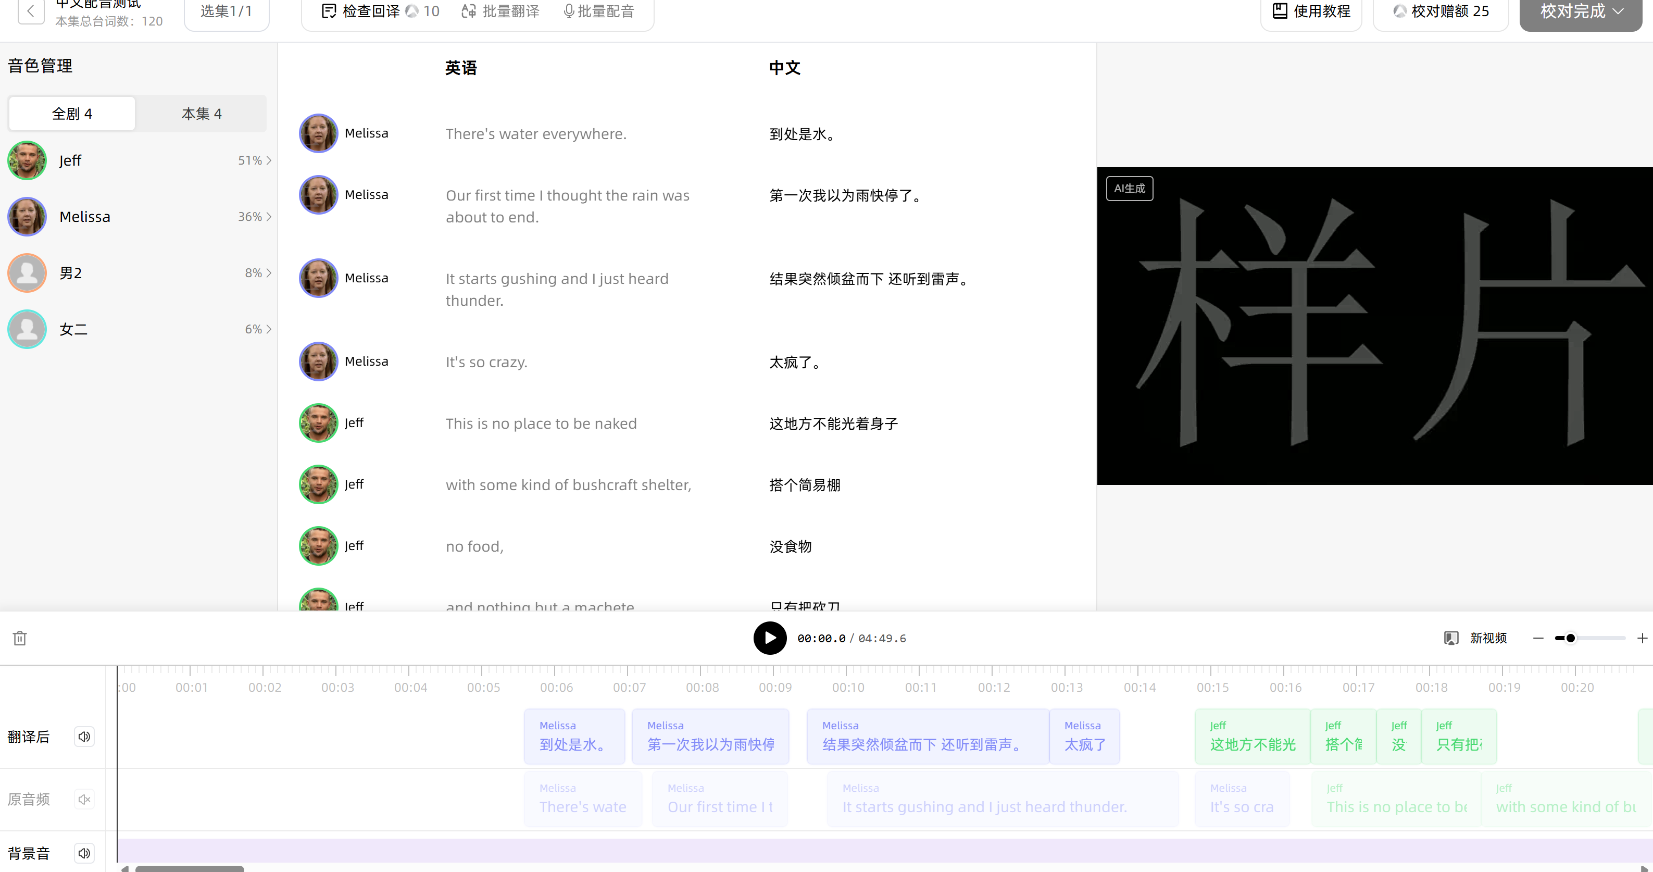Expand Melissa voice settings chevron

coord(269,217)
